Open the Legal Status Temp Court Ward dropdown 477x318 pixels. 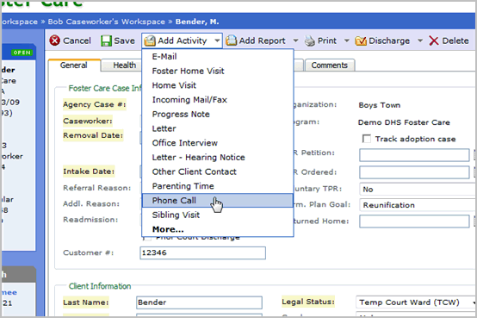[416, 302]
